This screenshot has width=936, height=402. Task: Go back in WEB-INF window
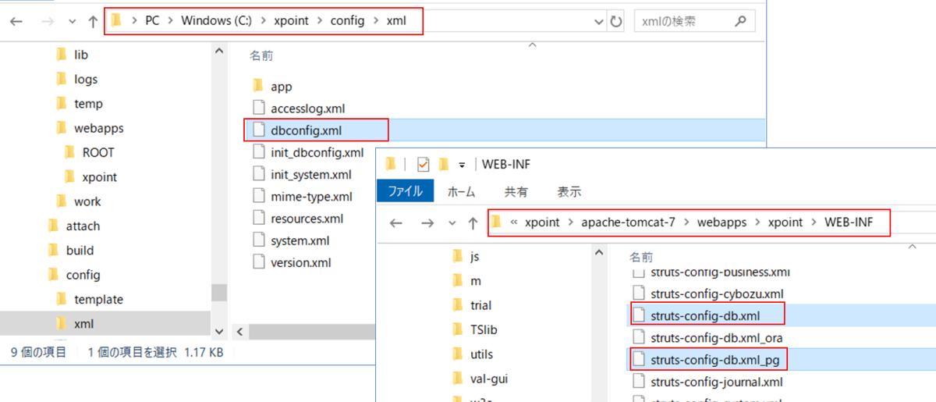click(x=396, y=223)
